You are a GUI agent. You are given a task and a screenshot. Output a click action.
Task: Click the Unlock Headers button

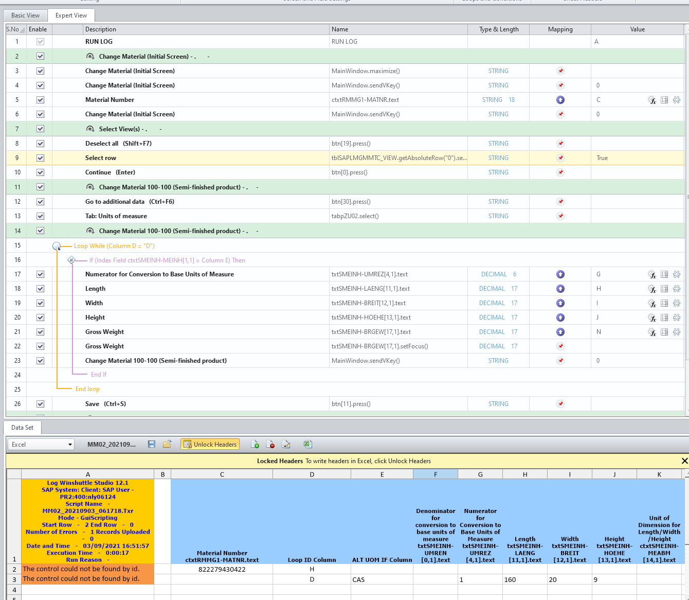tap(210, 445)
